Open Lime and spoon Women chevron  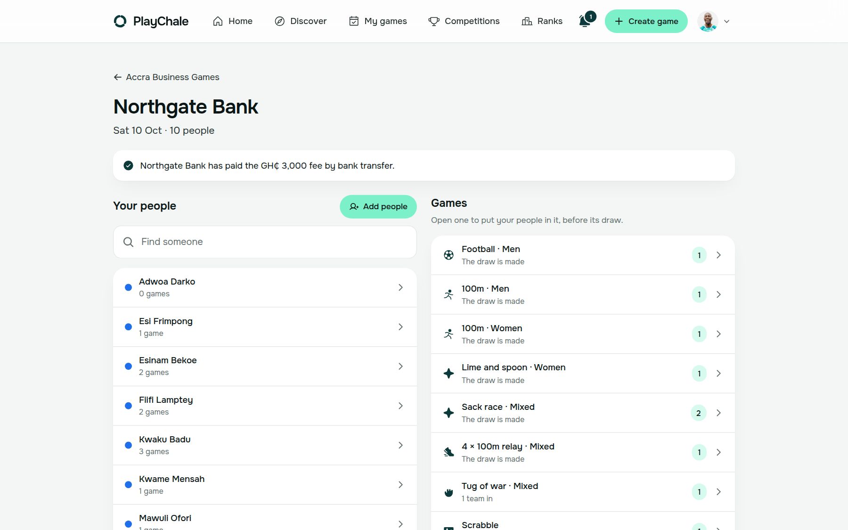click(718, 374)
